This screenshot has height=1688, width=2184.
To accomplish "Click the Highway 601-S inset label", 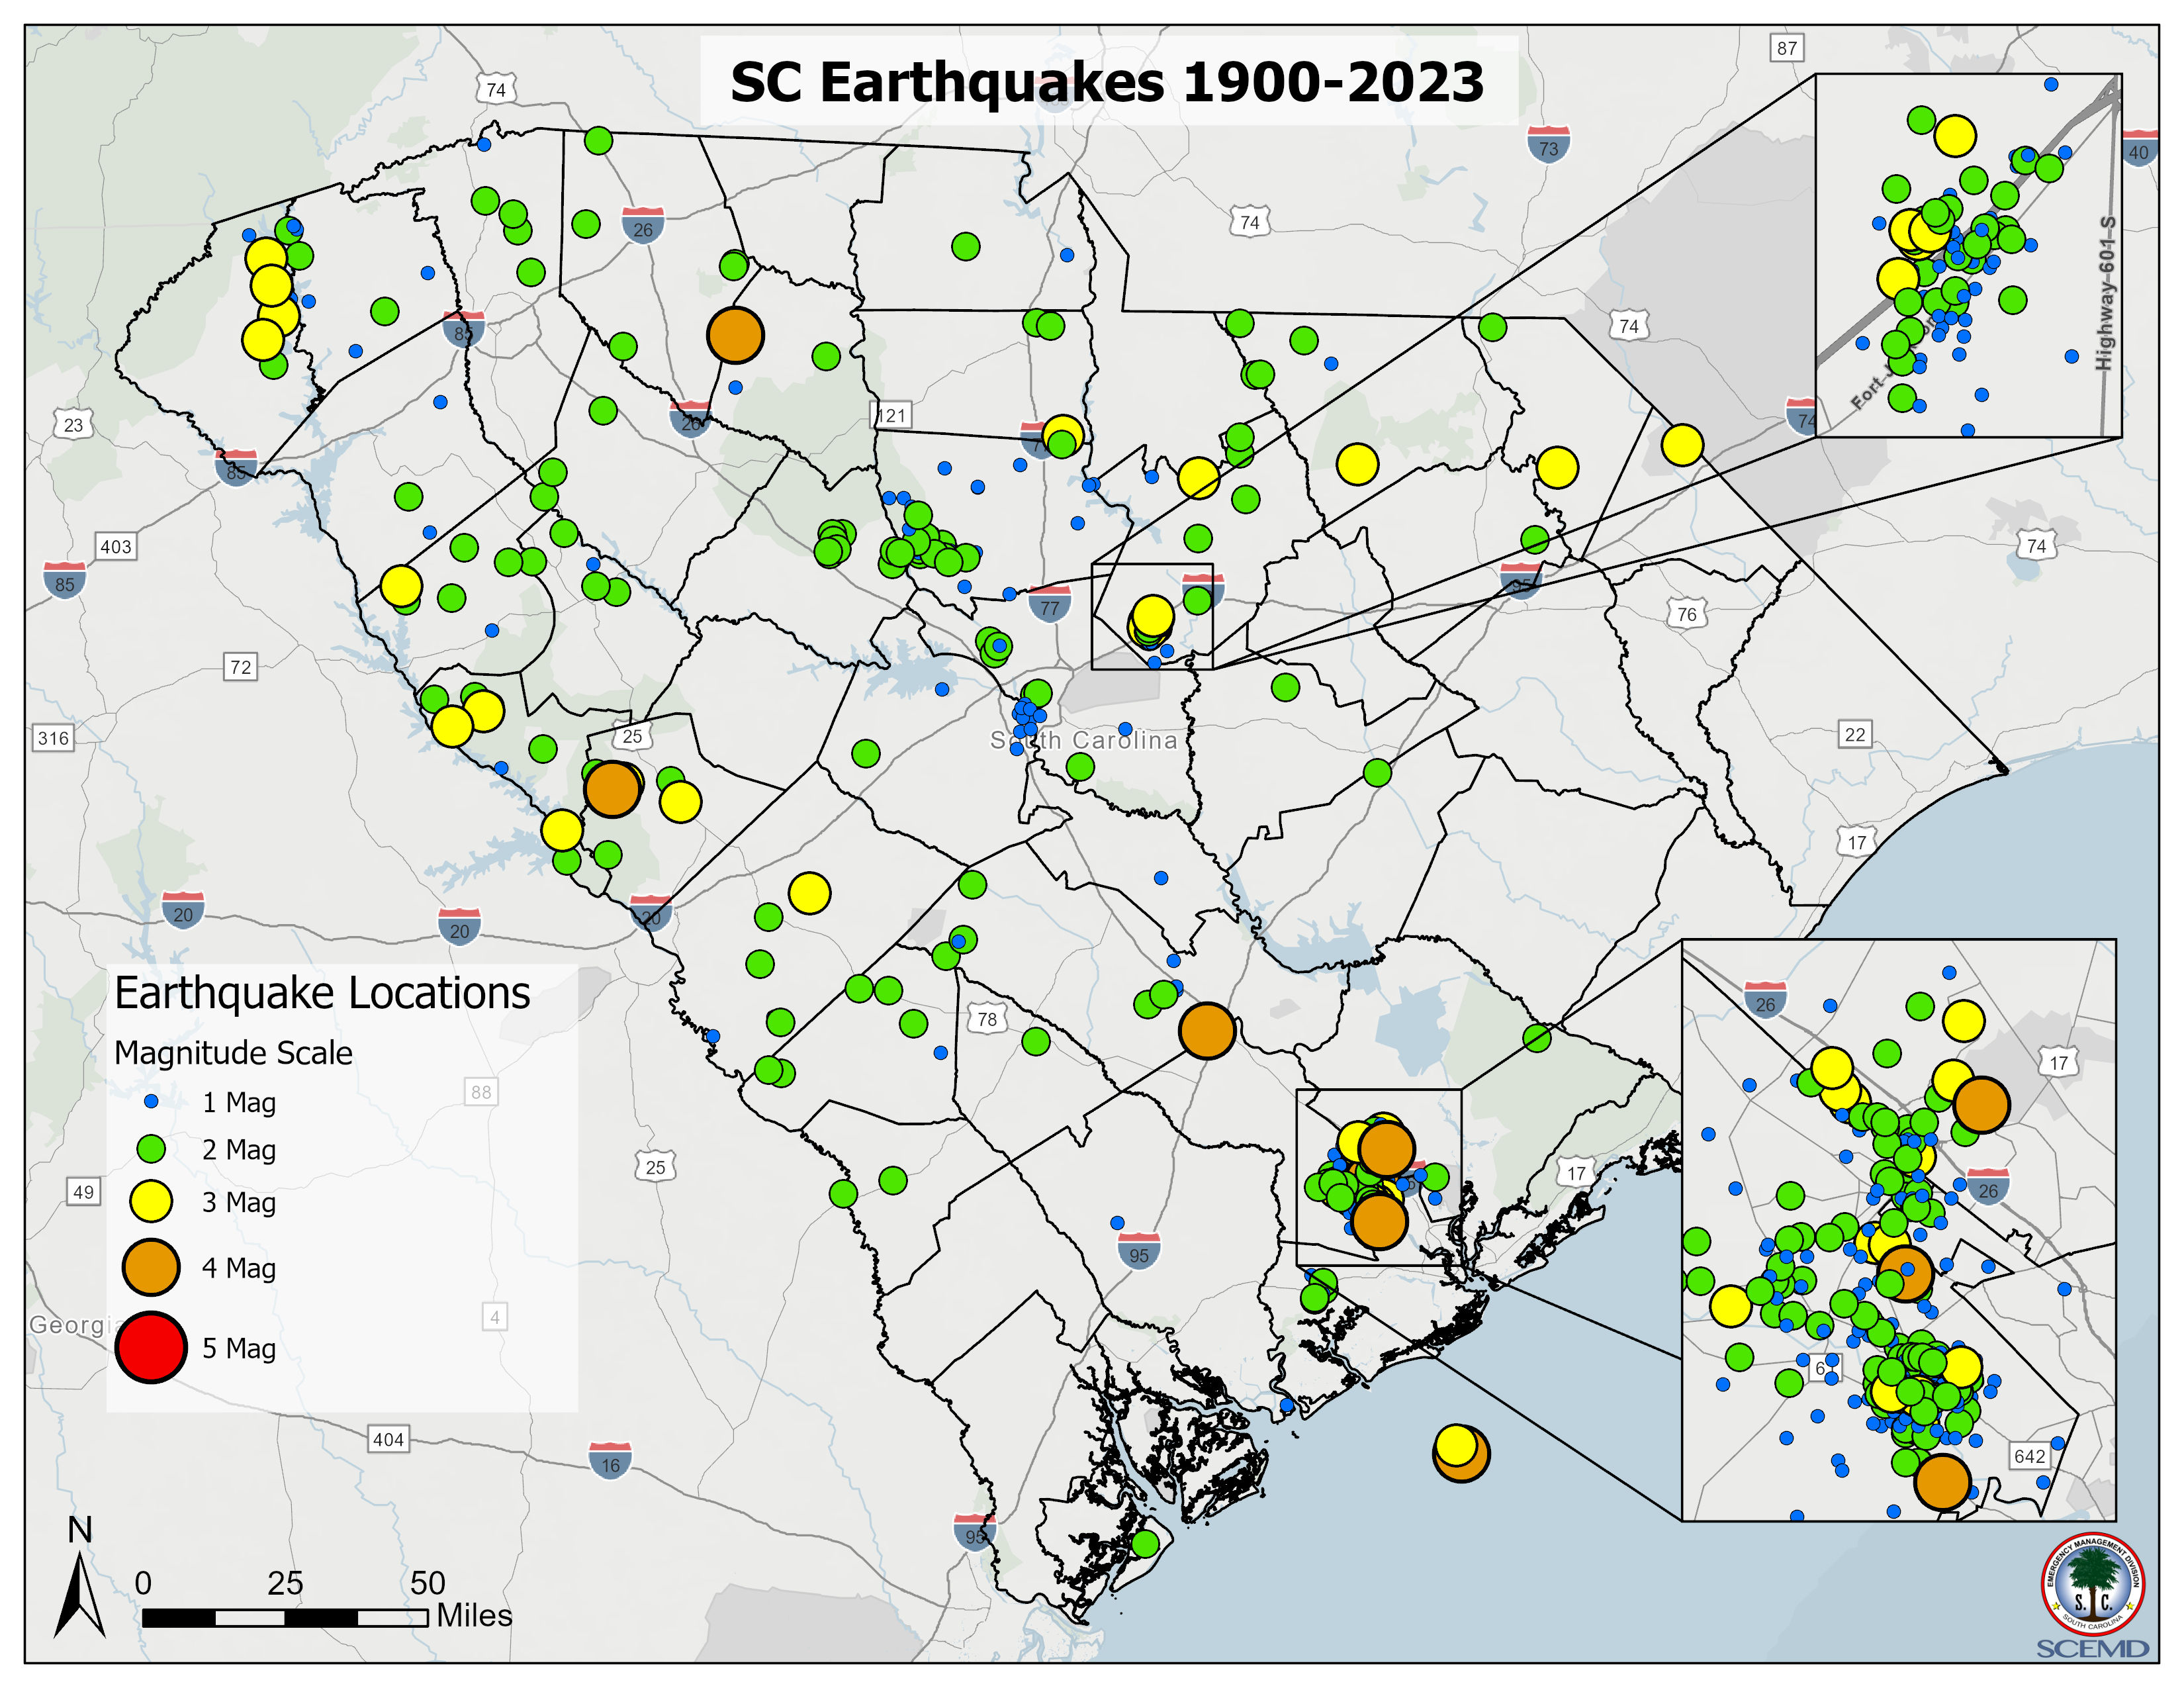I will 2106,293.
